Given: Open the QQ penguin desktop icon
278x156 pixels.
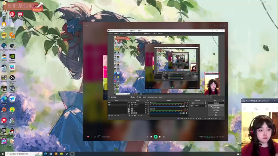Looking at the screenshot, I should coord(12,131).
